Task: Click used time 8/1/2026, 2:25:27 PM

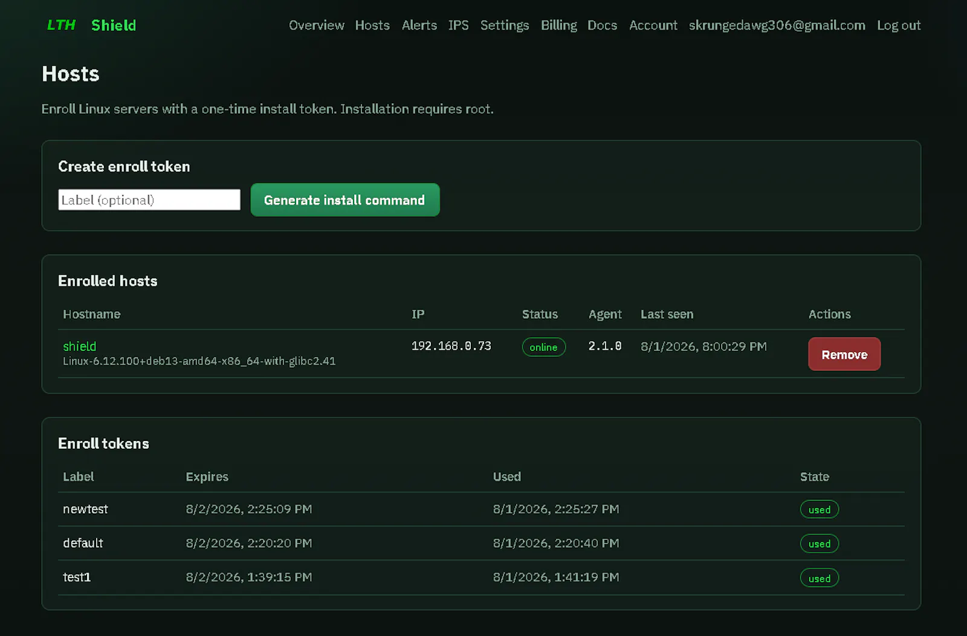Action: point(556,509)
